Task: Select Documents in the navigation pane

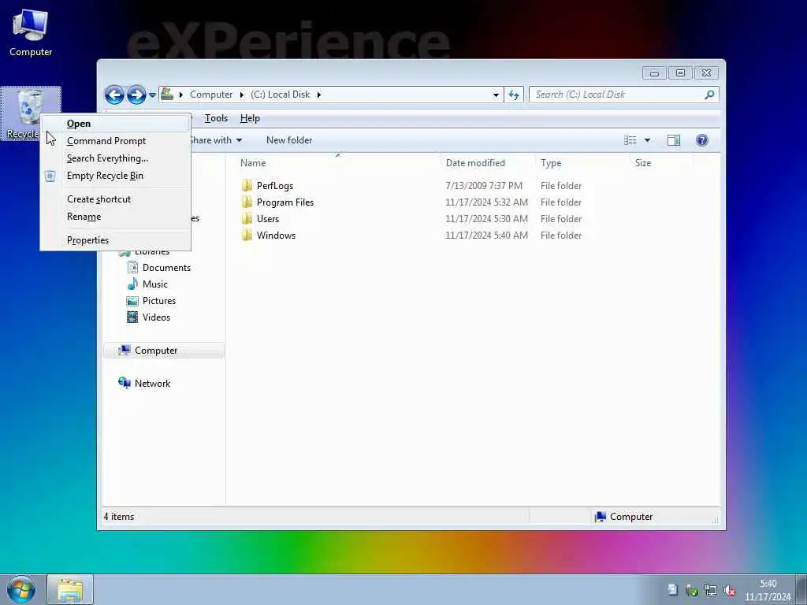Action: tap(159, 268)
